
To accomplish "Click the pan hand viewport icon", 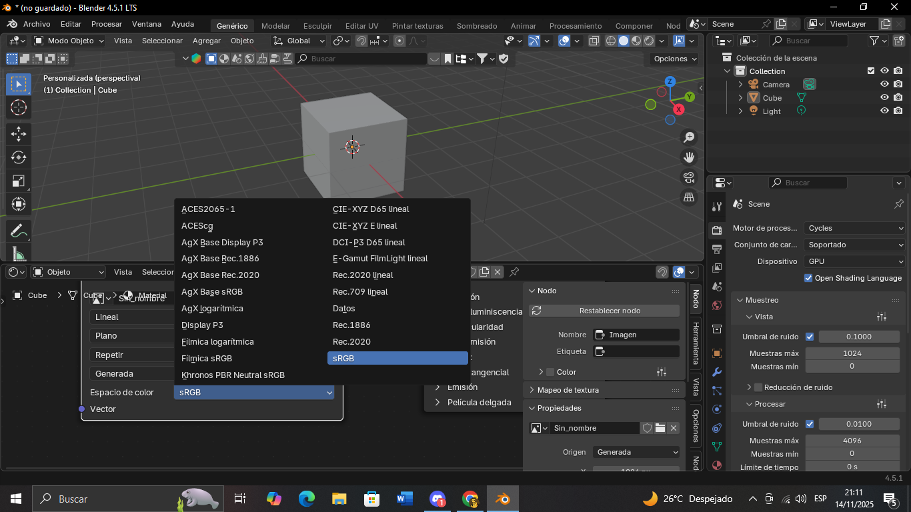I will (689, 157).
